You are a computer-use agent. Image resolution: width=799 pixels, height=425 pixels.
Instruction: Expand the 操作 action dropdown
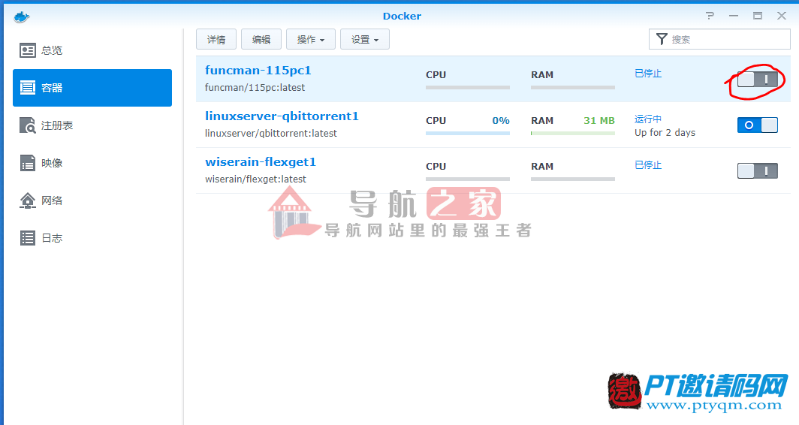point(311,39)
